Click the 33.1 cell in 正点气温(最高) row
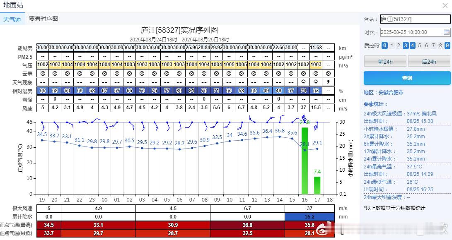The image size is (452, 240). (x=98, y=225)
